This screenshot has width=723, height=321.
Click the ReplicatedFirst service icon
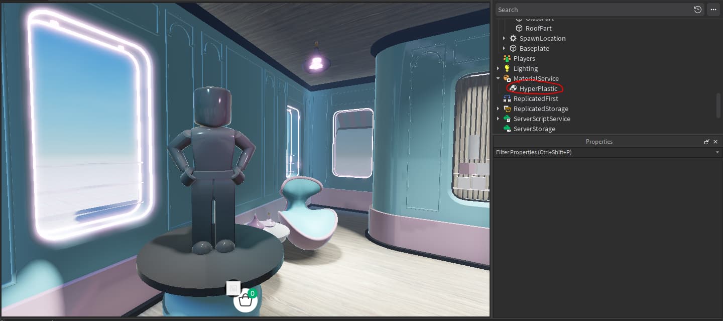507,98
